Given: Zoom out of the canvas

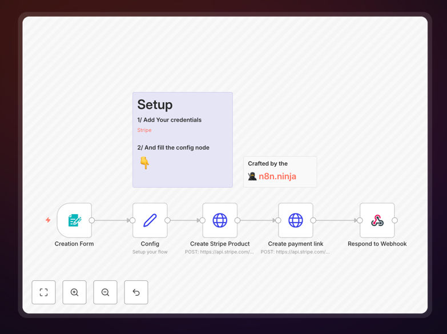Looking at the screenshot, I should [x=105, y=292].
